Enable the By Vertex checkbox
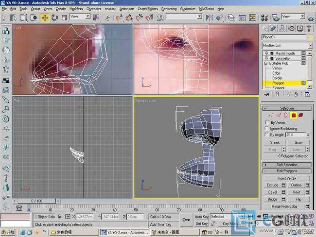This screenshot has width=316, height=237. tap(267, 122)
